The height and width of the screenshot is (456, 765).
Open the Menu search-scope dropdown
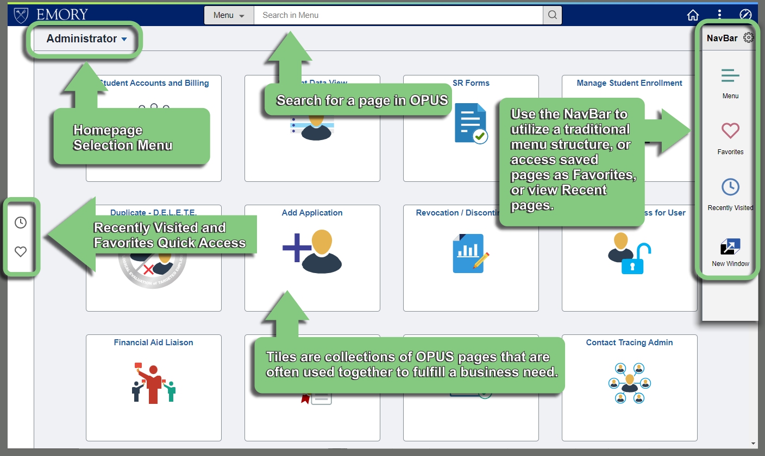pos(229,15)
